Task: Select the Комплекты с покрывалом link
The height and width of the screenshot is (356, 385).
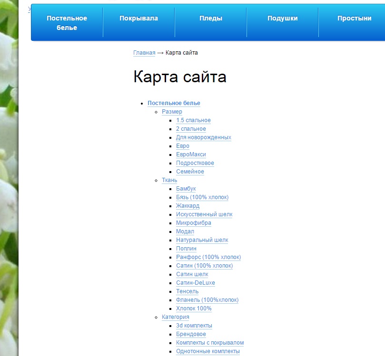Action: [x=210, y=343]
